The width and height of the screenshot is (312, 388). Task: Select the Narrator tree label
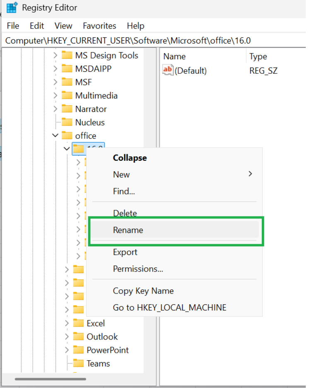point(91,109)
